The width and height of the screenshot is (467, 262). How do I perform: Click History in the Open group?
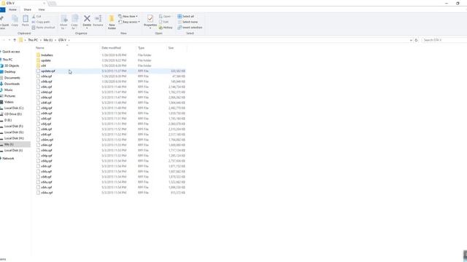point(166,28)
